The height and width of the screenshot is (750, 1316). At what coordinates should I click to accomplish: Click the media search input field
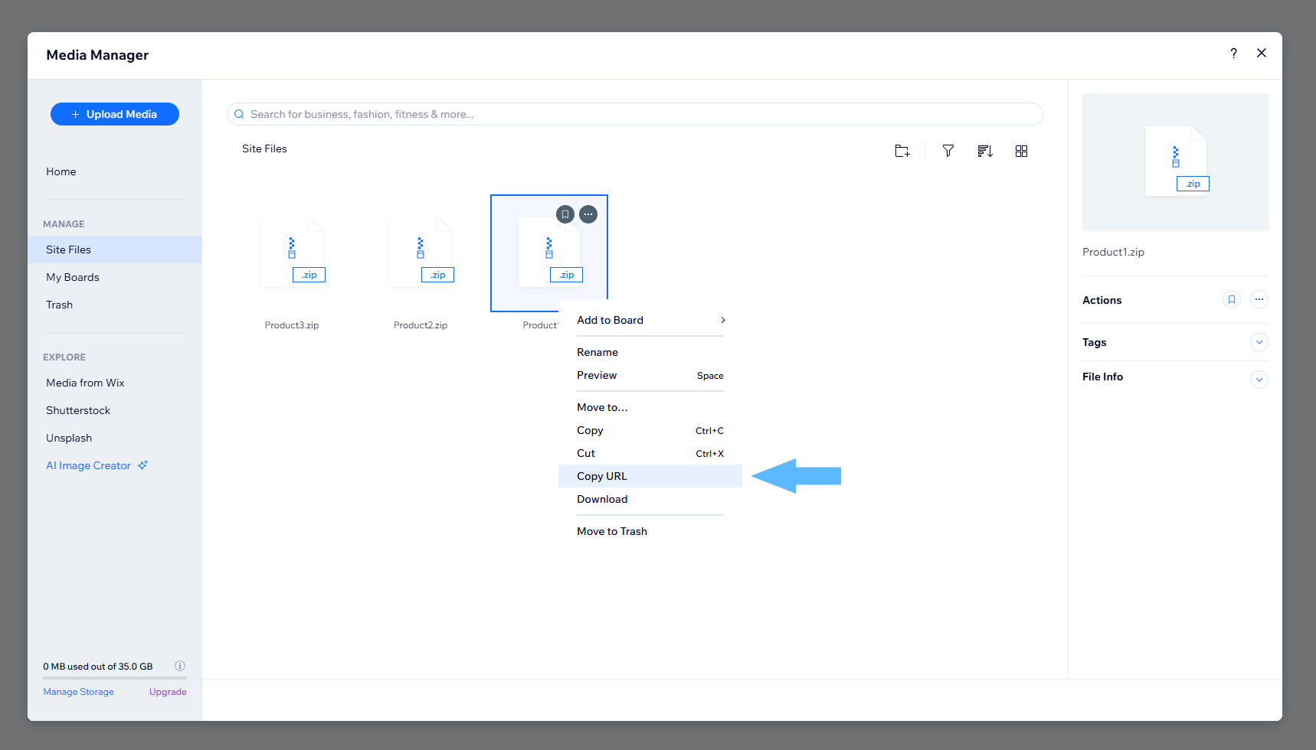(635, 114)
